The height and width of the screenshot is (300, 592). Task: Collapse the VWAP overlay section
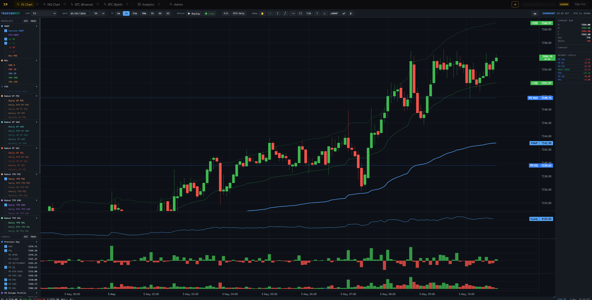point(37,27)
